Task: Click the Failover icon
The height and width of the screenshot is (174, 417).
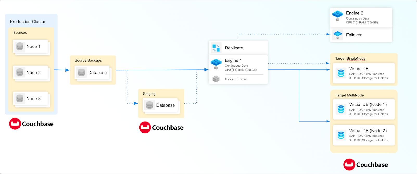Action: pos(338,35)
